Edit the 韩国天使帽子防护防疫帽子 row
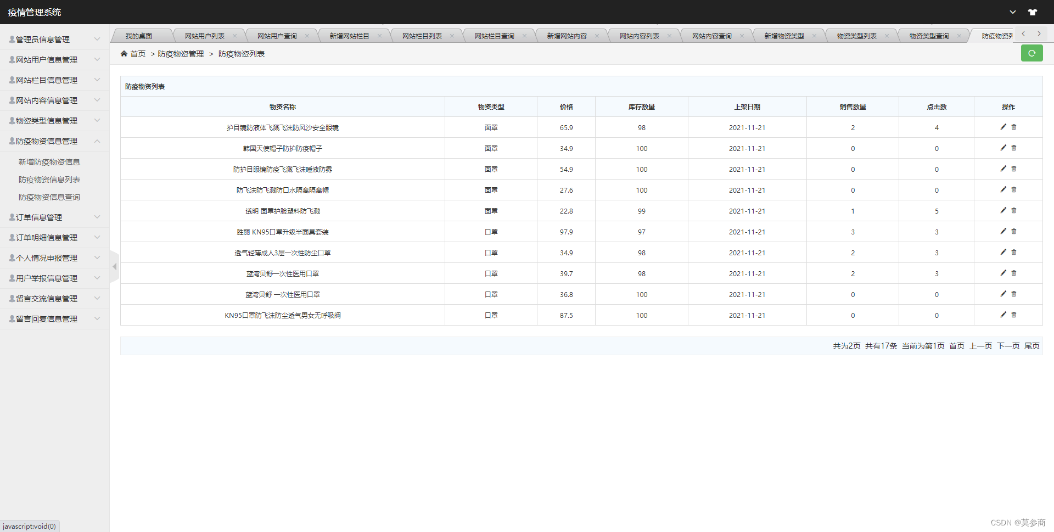The width and height of the screenshot is (1054, 532). coord(1003,148)
